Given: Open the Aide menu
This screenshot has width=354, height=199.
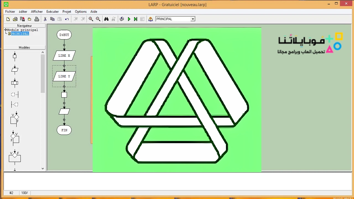Looking at the screenshot, I should (x=94, y=12).
